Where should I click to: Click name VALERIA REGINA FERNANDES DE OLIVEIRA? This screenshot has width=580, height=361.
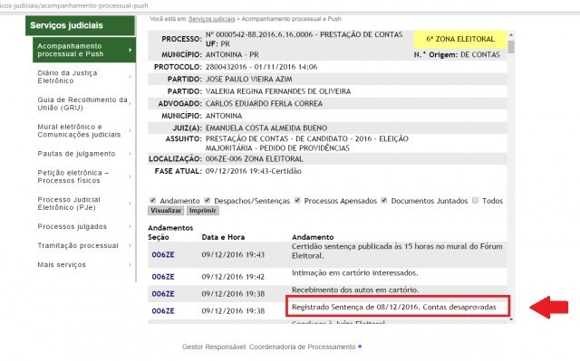click(x=278, y=91)
